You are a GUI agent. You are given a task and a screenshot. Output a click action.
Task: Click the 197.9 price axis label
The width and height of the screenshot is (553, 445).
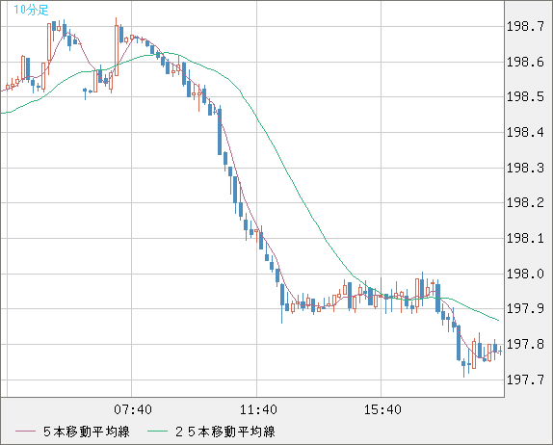click(525, 308)
